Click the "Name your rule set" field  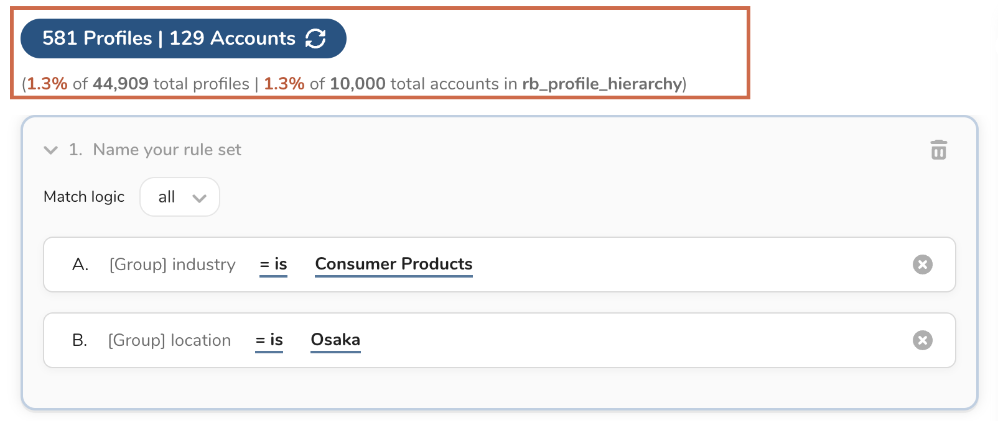point(167,150)
